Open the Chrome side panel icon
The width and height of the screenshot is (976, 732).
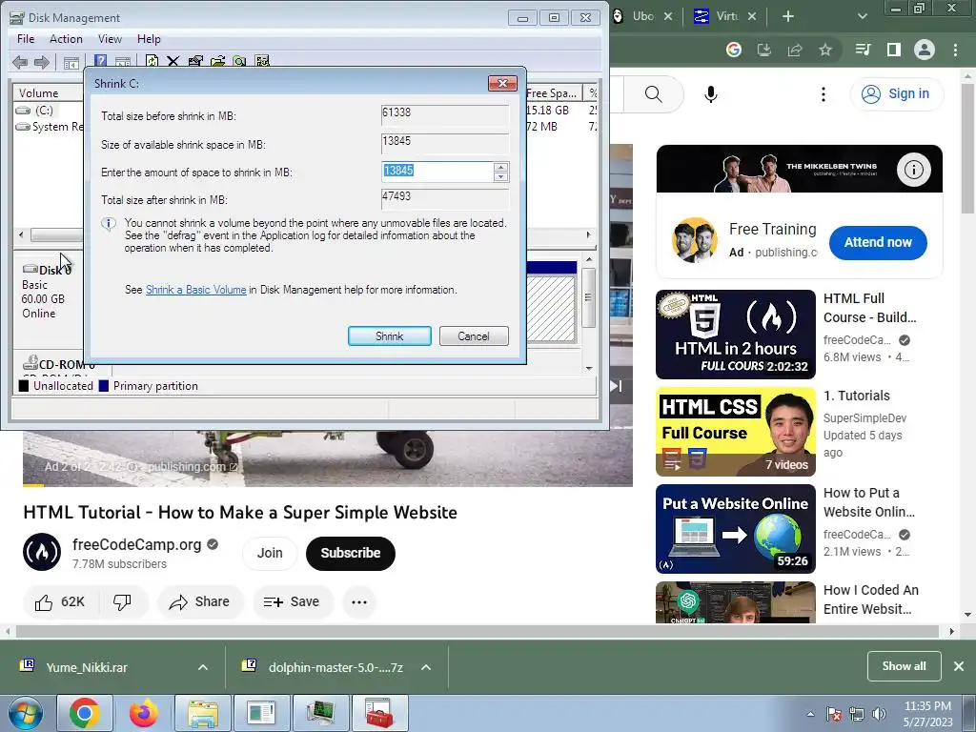(x=894, y=50)
